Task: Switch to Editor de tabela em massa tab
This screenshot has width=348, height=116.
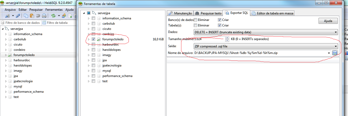Action: [x=273, y=13]
